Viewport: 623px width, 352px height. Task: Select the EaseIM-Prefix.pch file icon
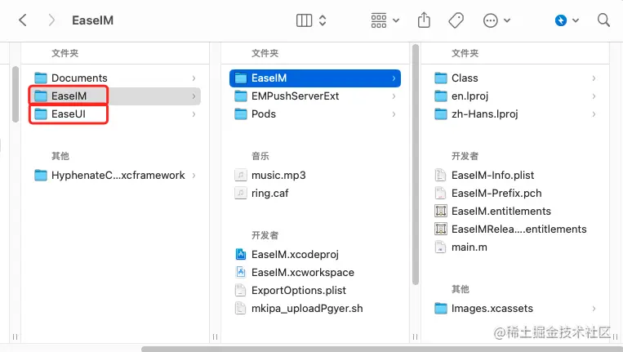[x=441, y=193]
